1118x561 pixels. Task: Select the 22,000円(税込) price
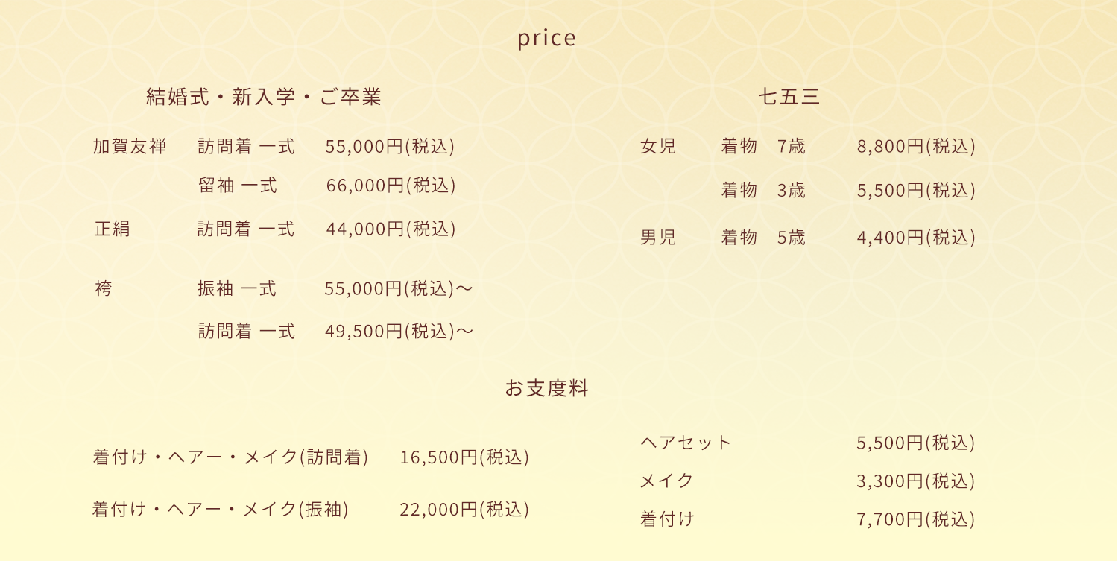[x=464, y=510]
